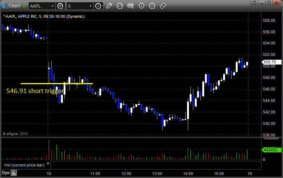Click the 442402 volume value marker

click(271, 150)
